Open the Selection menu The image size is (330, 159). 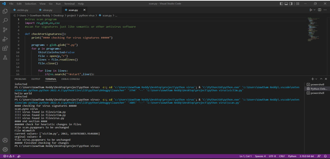[30, 4]
